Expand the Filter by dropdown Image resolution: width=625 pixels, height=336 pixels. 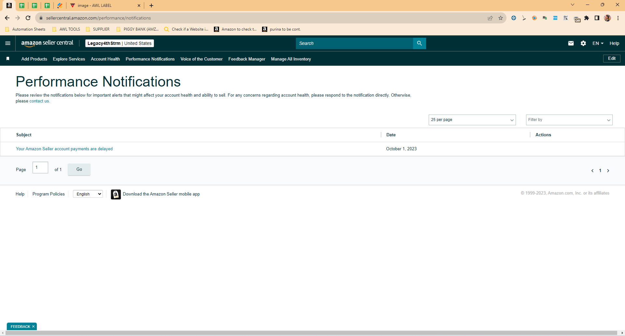click(x=569, y=120)
